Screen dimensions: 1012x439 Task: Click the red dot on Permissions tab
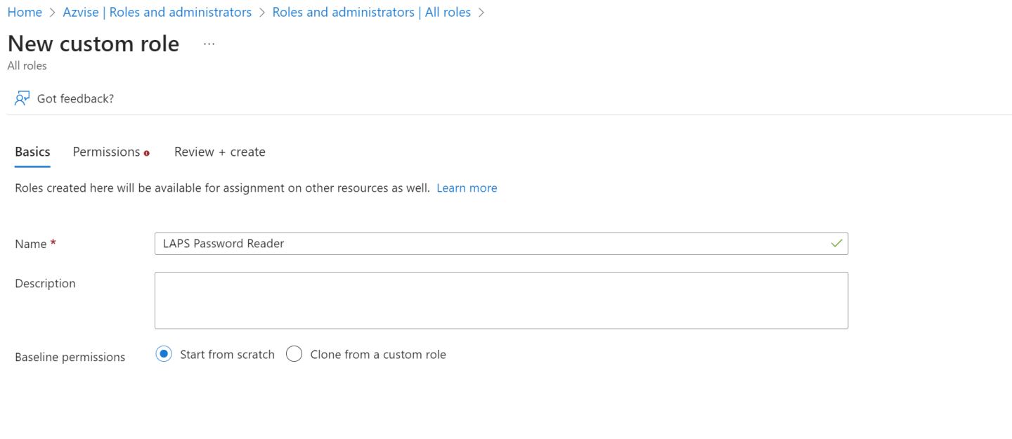coord(147,153)
